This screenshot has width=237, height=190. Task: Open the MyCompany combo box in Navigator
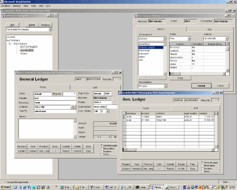click(x=50, y=29)
